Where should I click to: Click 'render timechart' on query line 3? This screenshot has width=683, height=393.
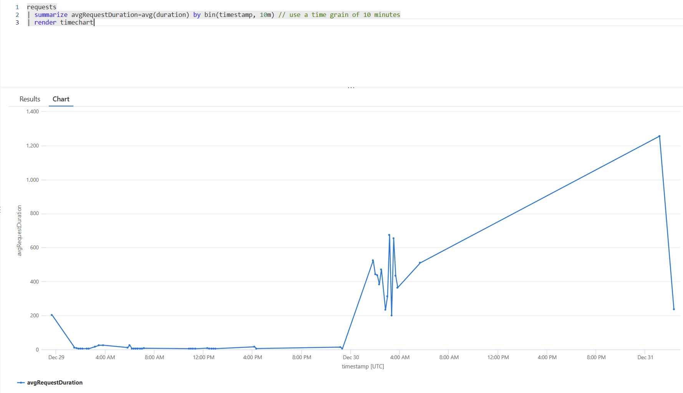(64, 22)
